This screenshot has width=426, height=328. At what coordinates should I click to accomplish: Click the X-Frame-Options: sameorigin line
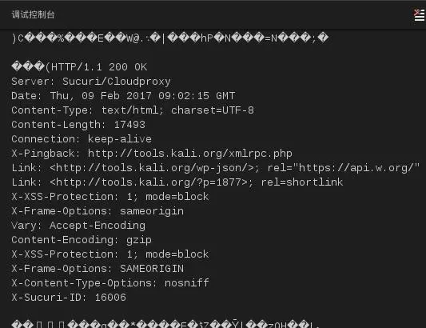98,211
